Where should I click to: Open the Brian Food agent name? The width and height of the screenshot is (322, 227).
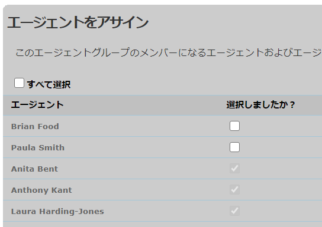point(35,126)
